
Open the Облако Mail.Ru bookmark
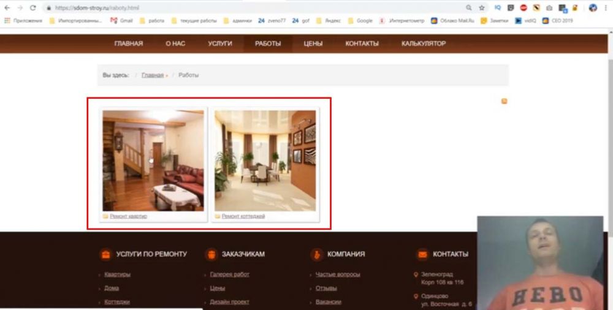(x=453, y=20)
